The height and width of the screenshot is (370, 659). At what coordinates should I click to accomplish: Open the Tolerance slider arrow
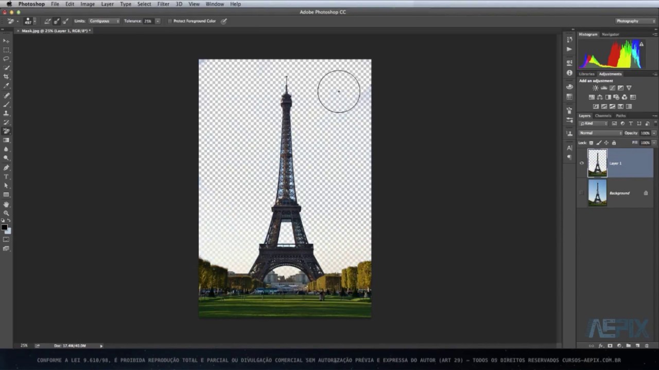click(157, 21)
